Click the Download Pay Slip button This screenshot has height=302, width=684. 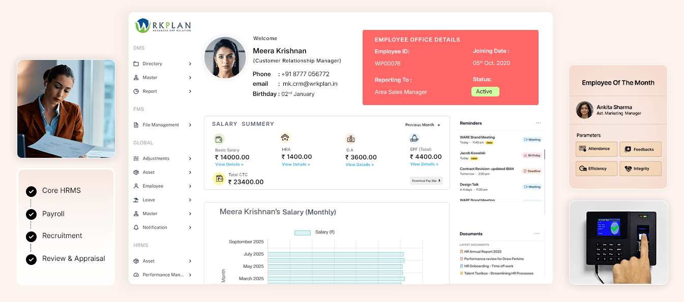tap(426, 181)
